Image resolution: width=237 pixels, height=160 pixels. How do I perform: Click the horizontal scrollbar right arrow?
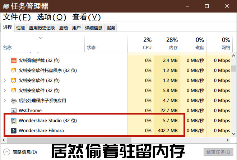(227, 140)
